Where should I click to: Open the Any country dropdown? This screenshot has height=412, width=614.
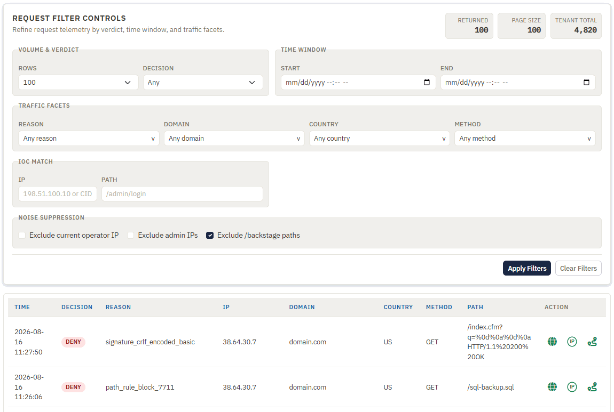tap(380, 139)
